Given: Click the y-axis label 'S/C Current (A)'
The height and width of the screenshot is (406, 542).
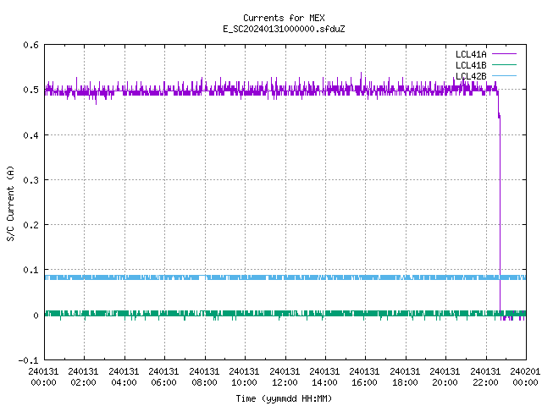Looking at the screenshot, I should 11,204.
